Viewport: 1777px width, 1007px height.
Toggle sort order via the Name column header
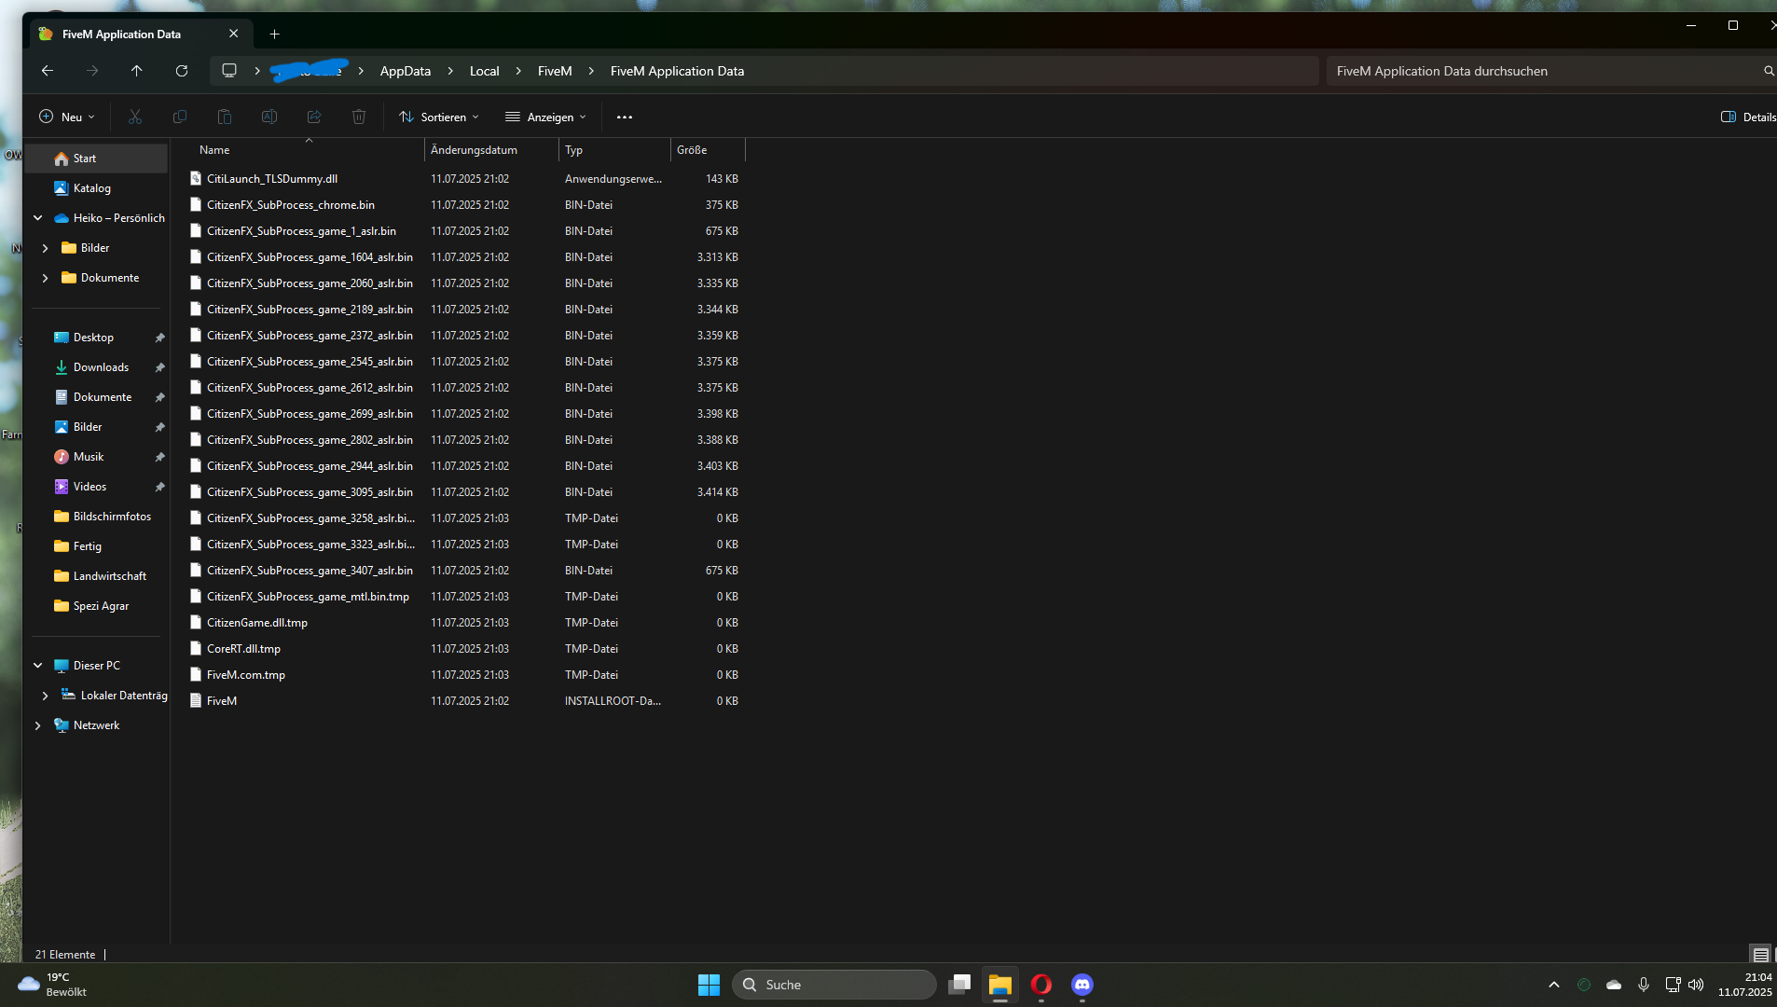point(214,149)
